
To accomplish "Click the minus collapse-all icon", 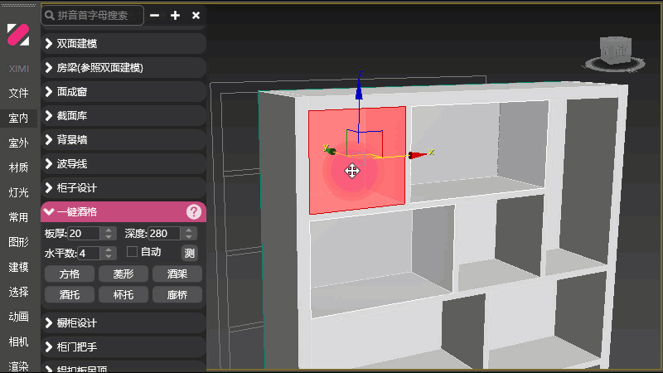I will tap(155, 16).
